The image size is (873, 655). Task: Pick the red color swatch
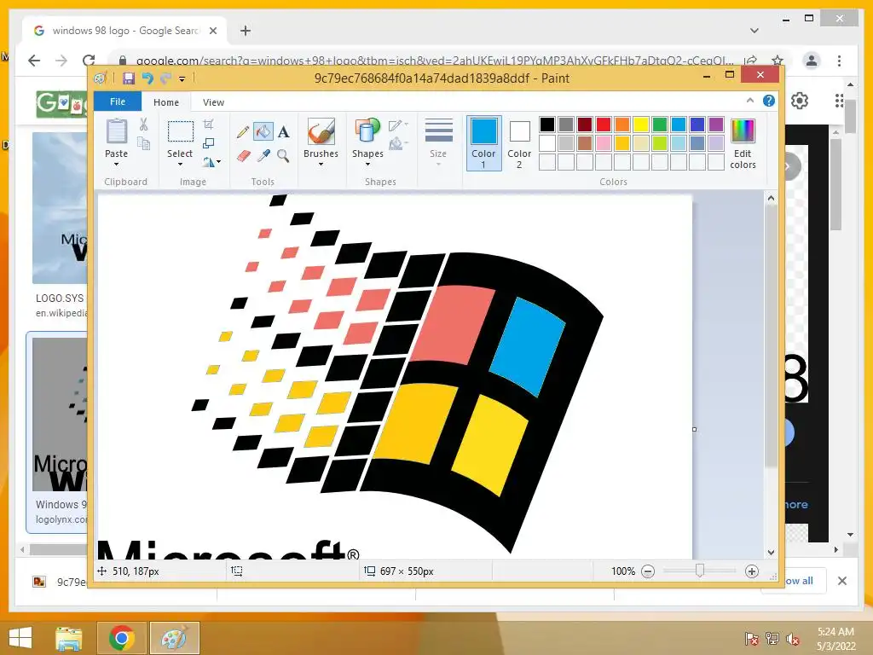point(604,125)
